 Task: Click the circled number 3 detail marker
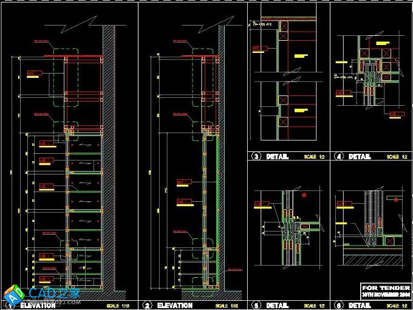[256, 157]
